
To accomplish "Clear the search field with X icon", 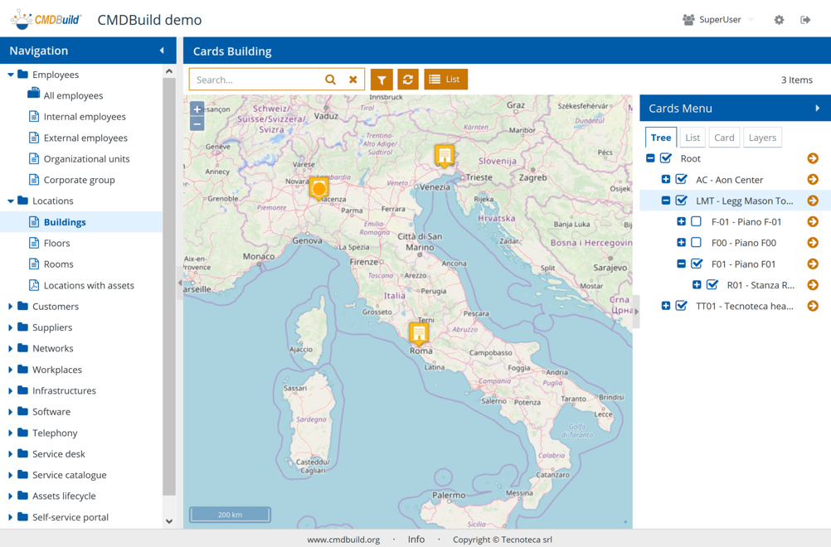I will [x=353, y=80].
